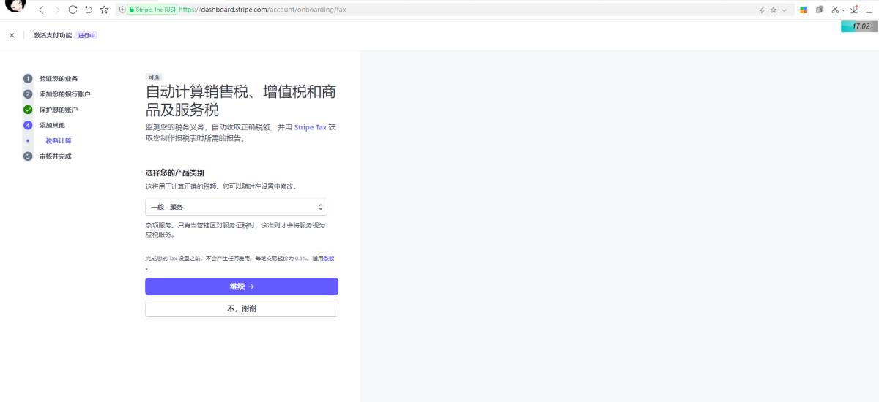Go to step 2 添加您的银行账户

coord(65,94)
